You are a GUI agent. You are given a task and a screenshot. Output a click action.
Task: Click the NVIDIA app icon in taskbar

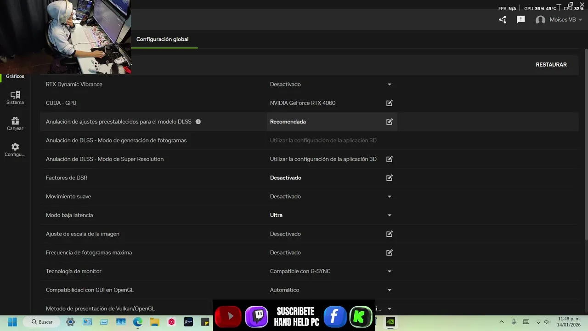(x=390, y=322)
